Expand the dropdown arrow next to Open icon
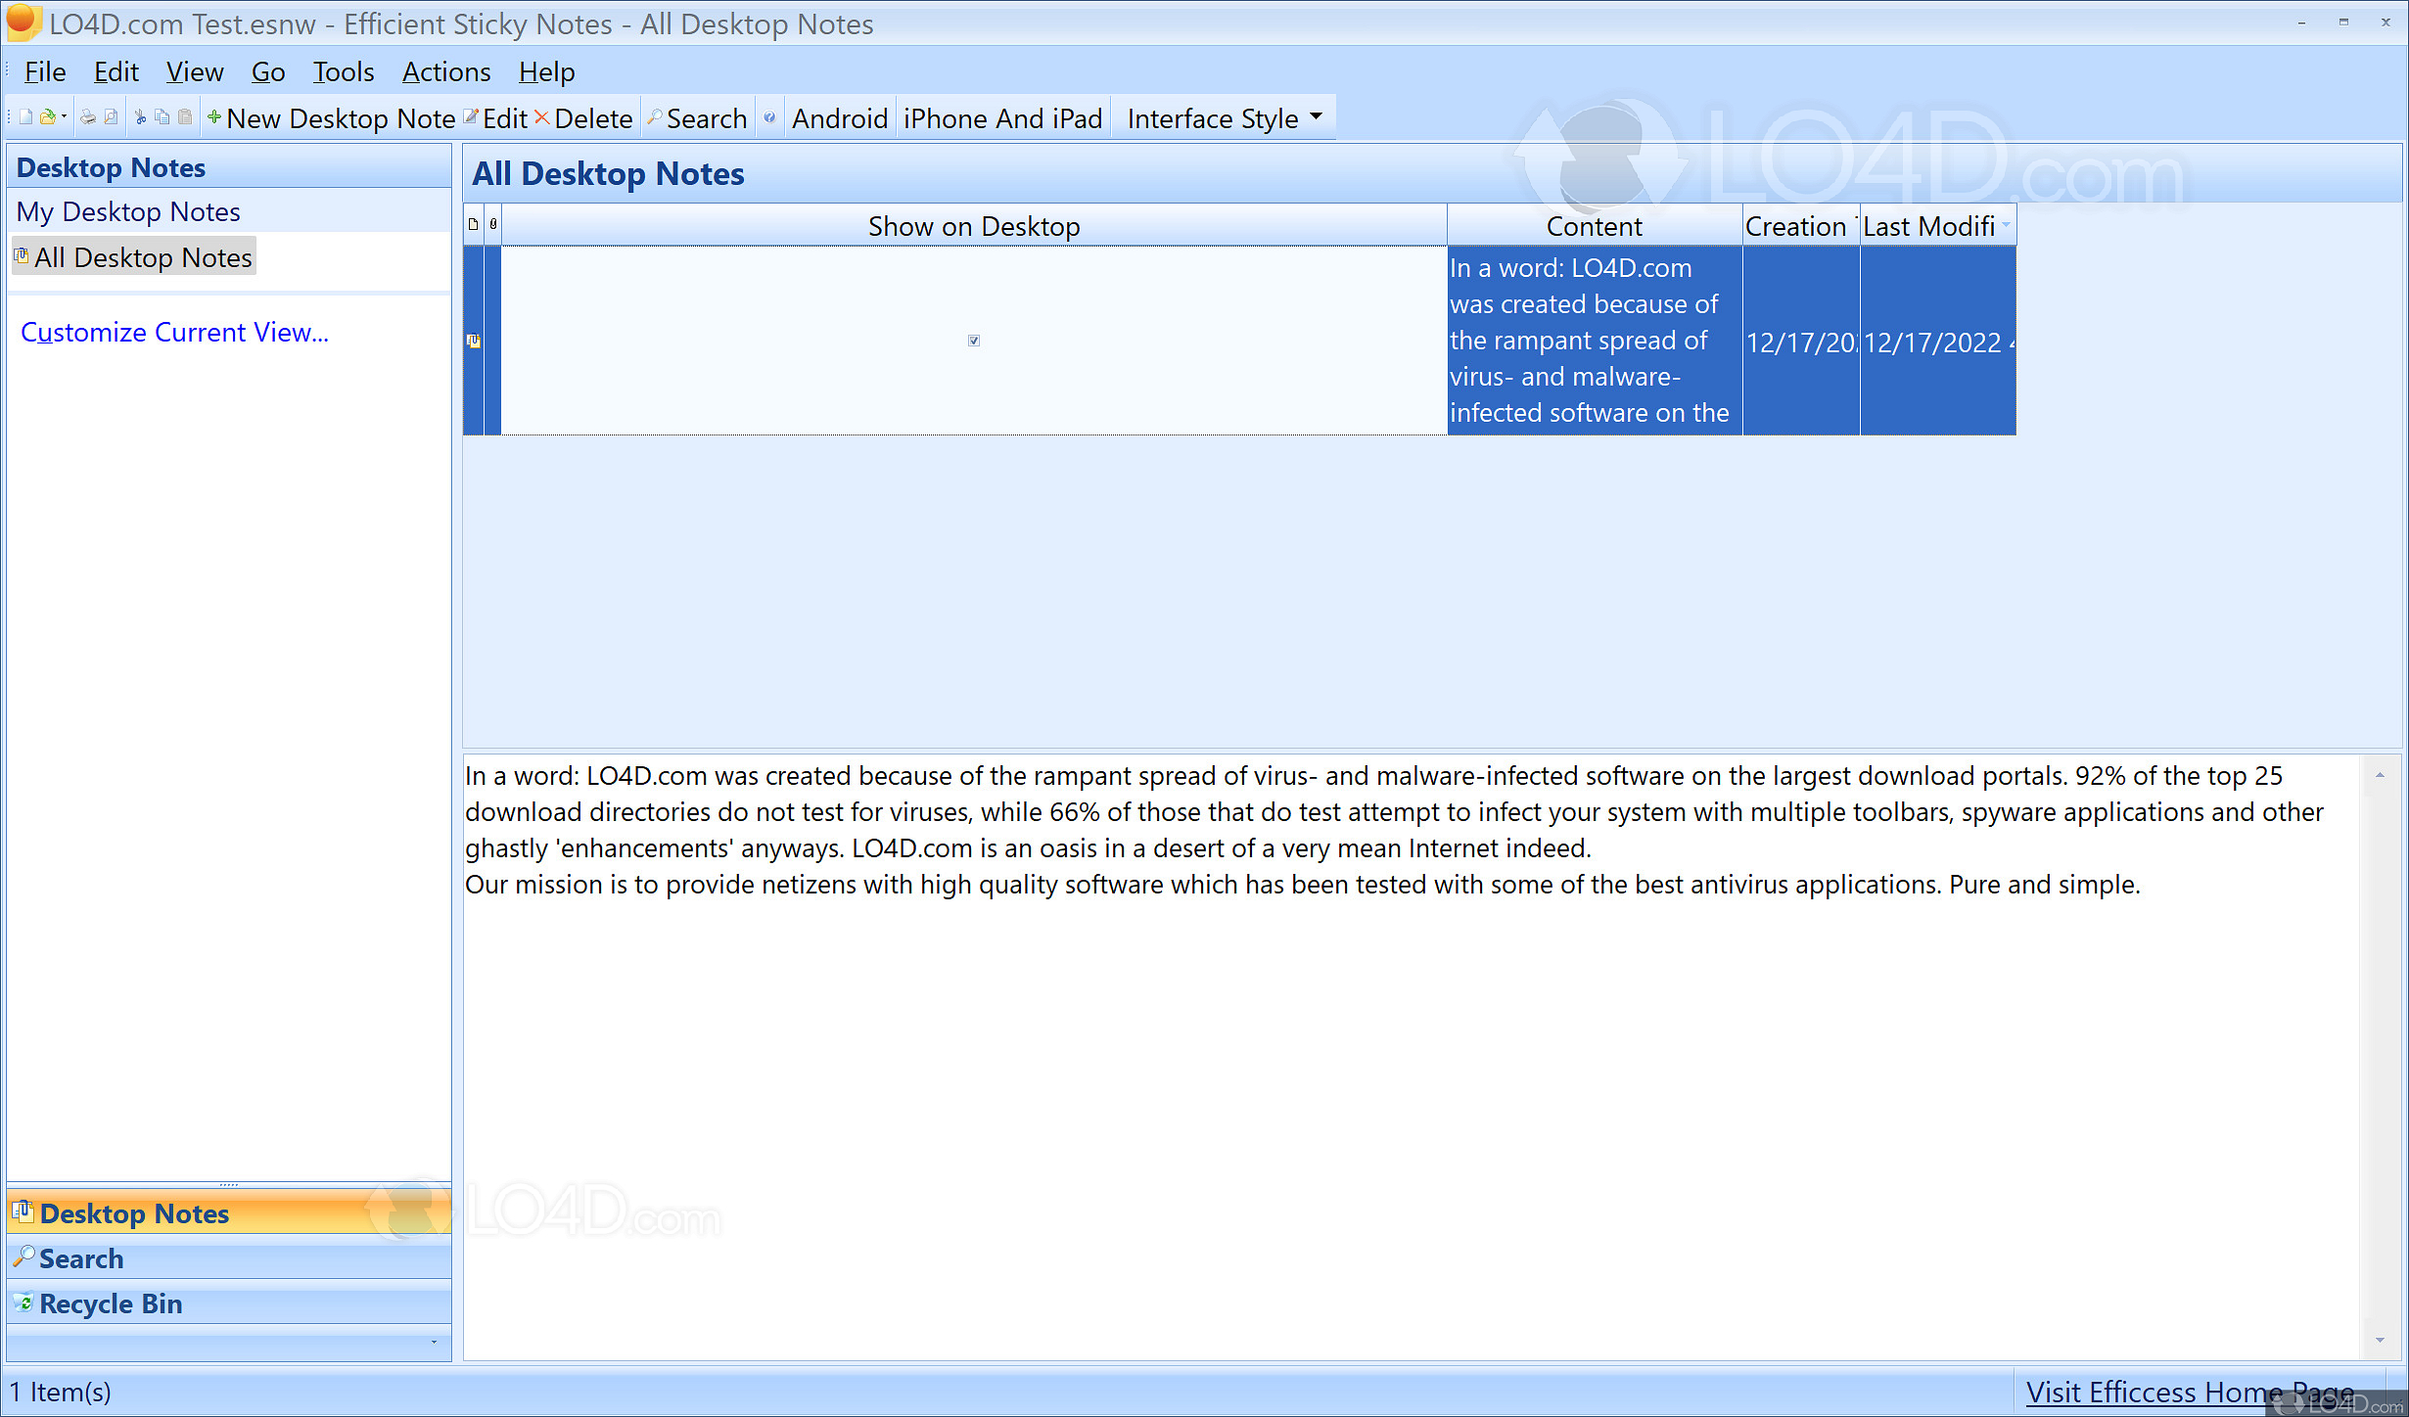2409x1417 pixels. click(x=64, y=117)
